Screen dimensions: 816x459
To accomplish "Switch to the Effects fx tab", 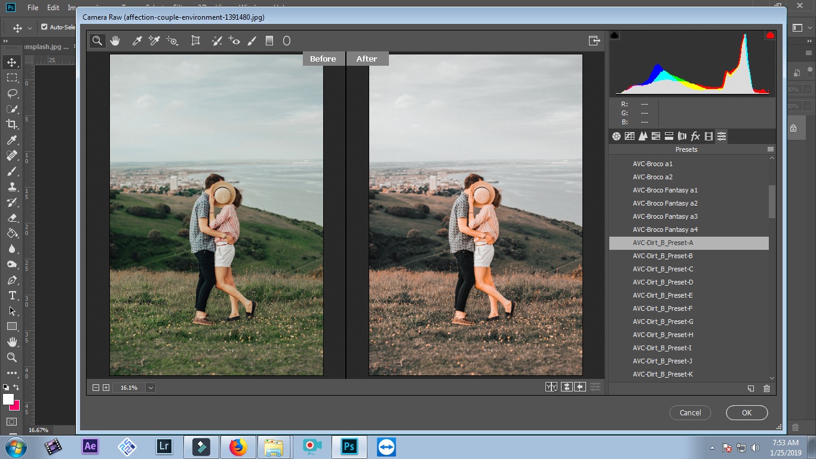I will (695, 136).
